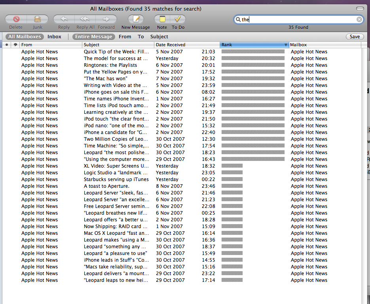Select message "Leopard Server "sleek, fas..."
The image size is (370, 304).
coord(182,193)
